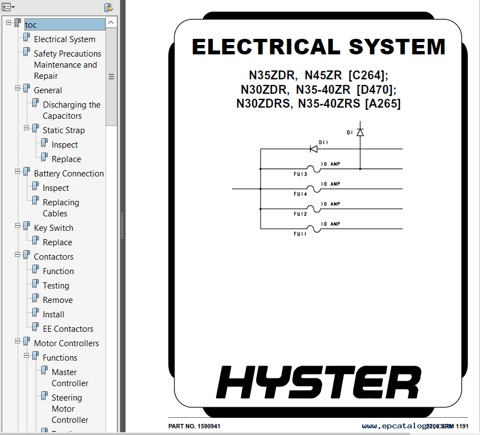Open the bookmarks panel Options dropdown
480x435 pixels.
click(x=8, y=7)
